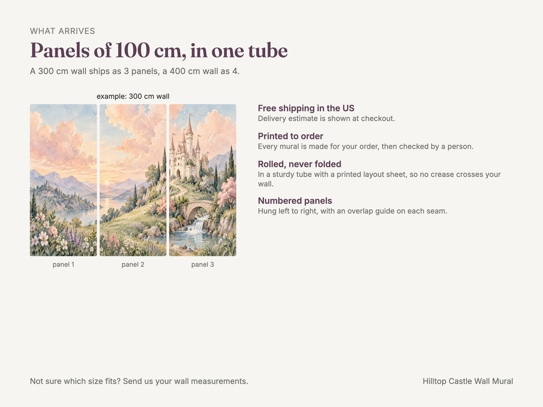Click the 'Free shipping in the US' heading
The width and height of the screenshot is (543, 407).
click(306, 108)
